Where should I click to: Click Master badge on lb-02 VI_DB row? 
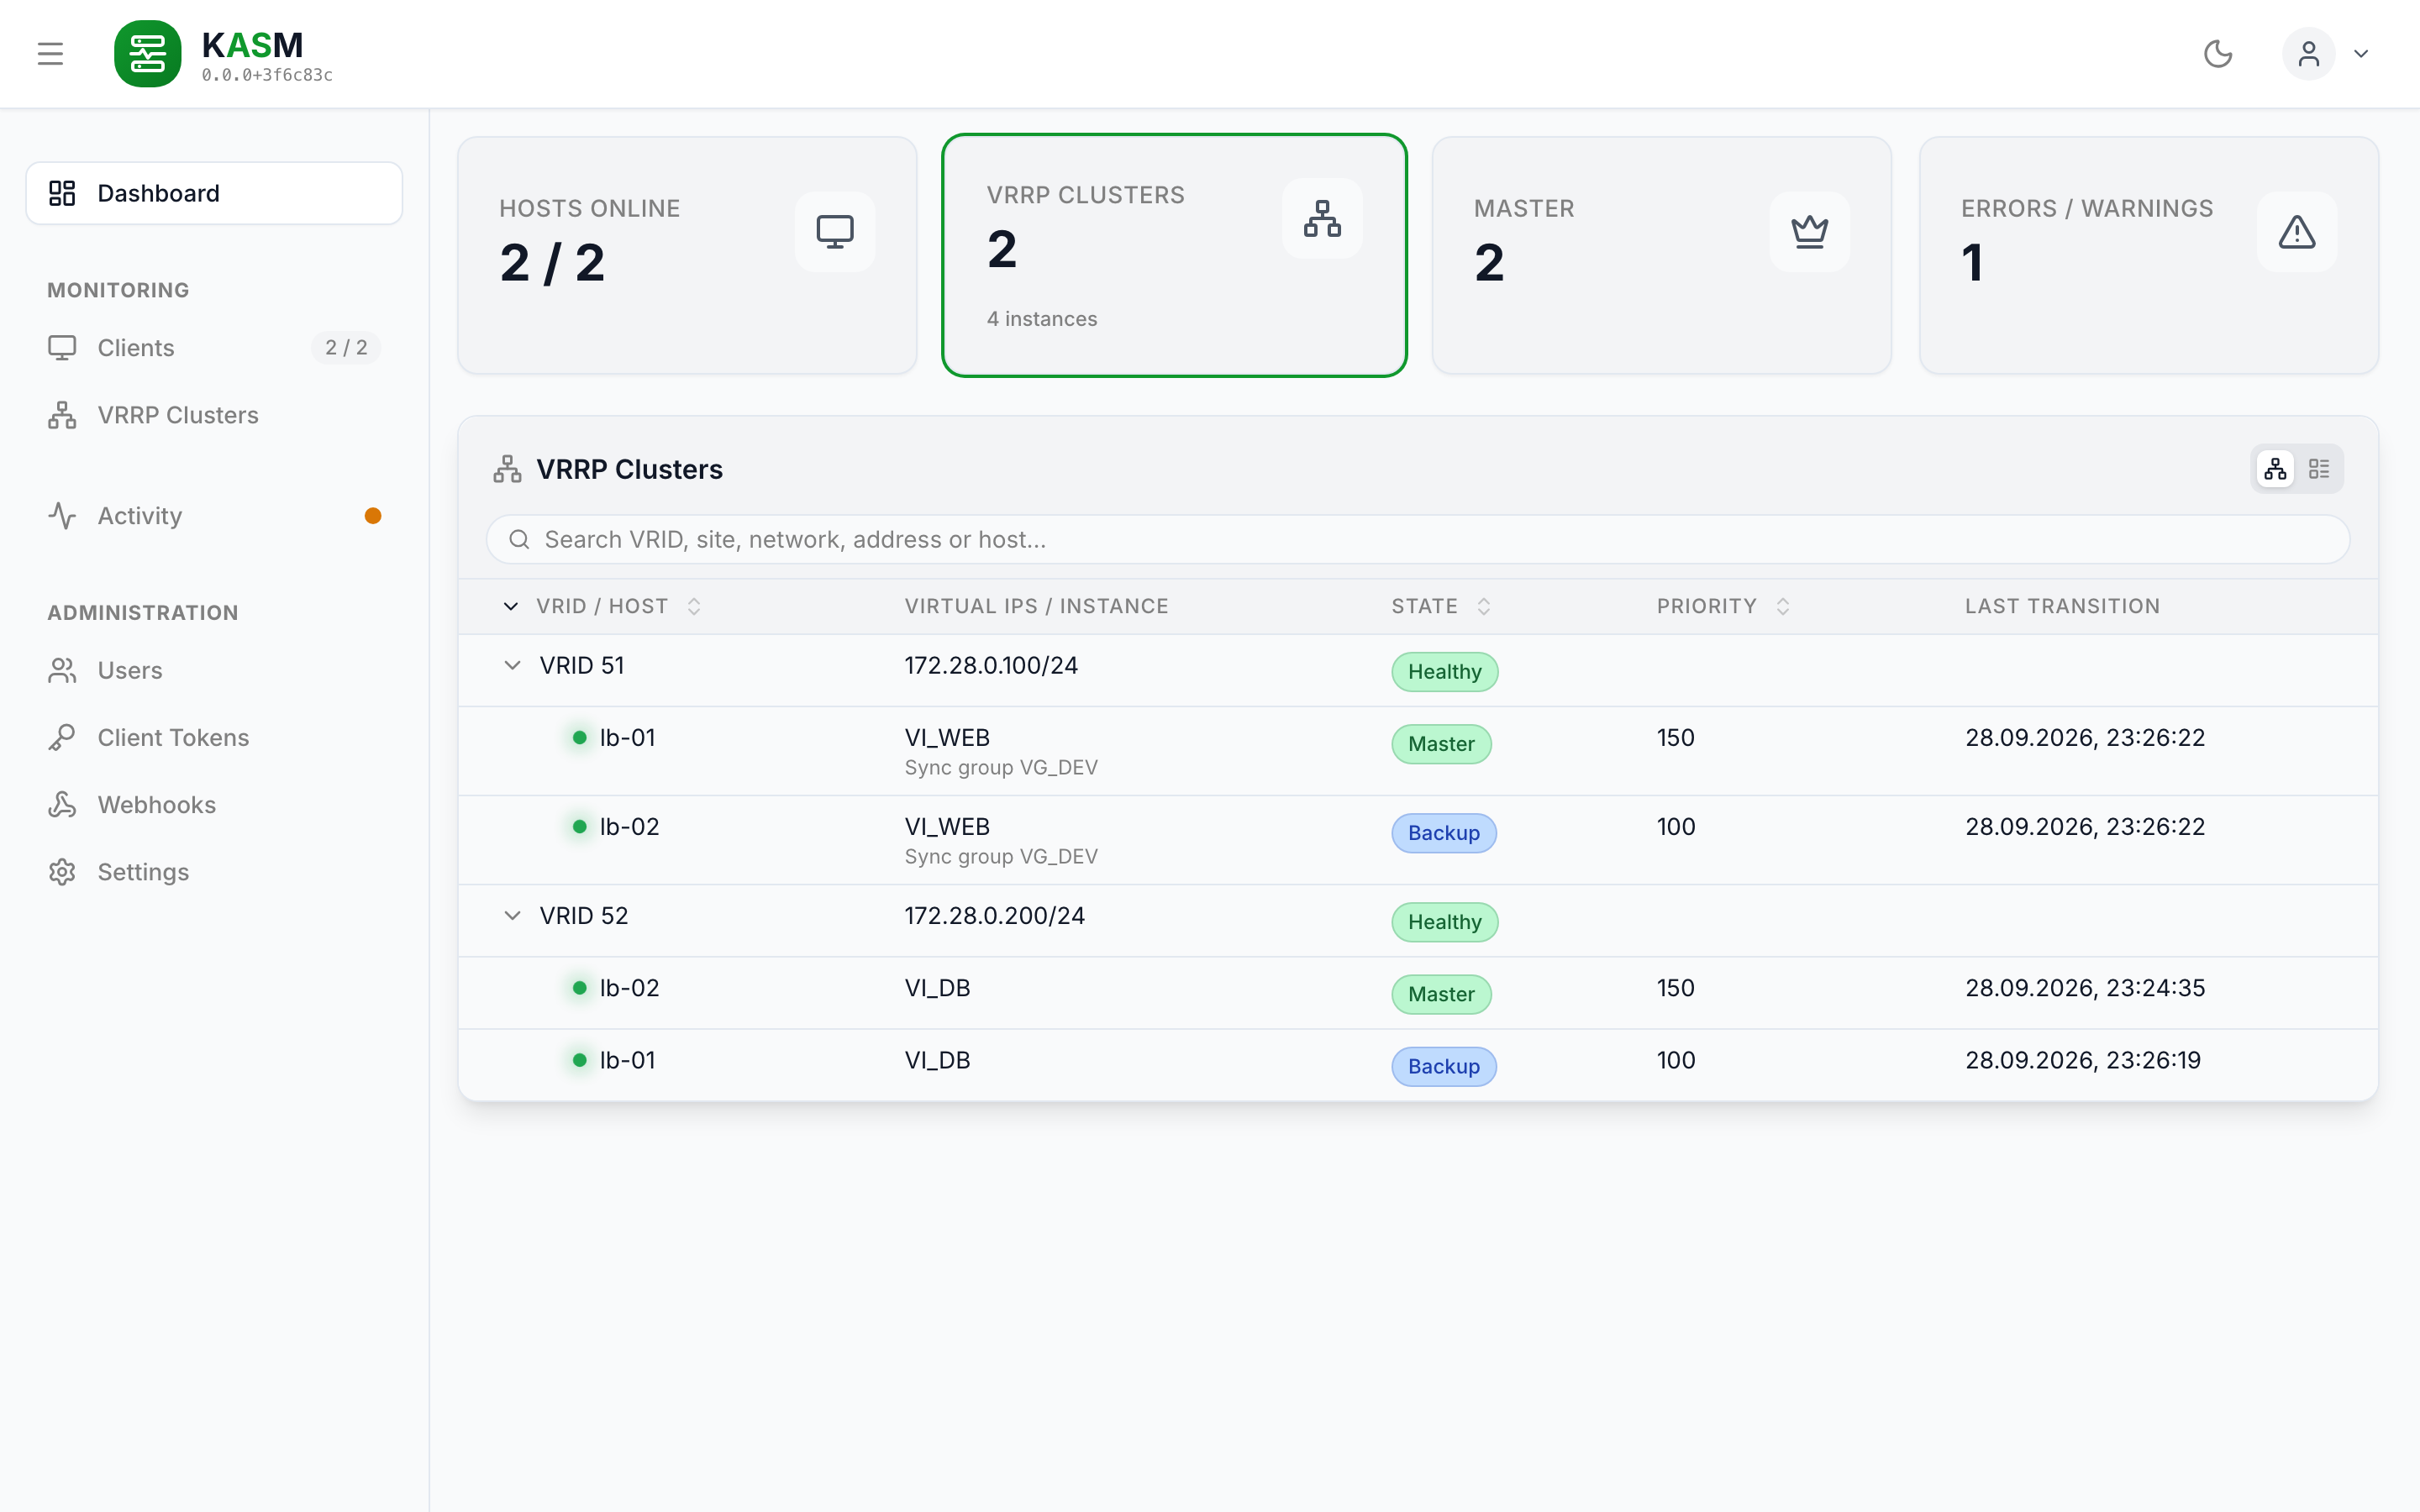click(1441, 994)
